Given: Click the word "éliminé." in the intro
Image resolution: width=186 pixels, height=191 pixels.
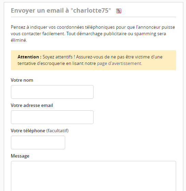Looking at the screenshot, I should click(x=19, y=40).
